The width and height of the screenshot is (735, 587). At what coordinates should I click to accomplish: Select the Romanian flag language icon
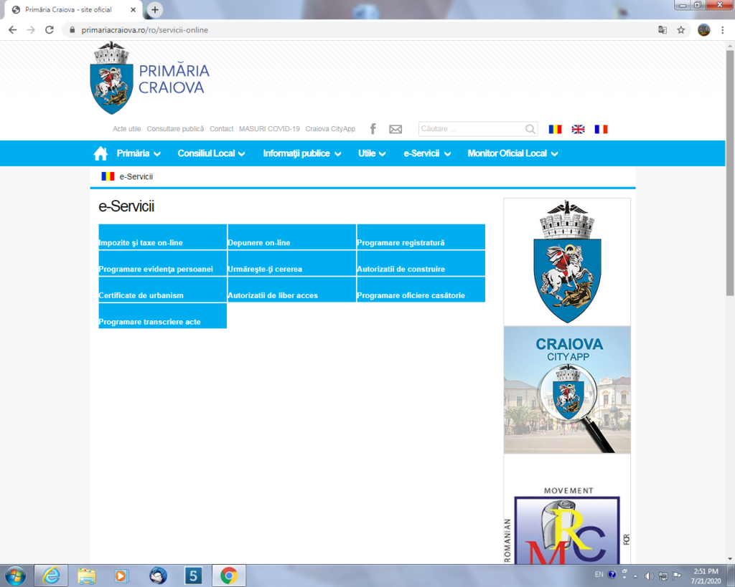click(x=555, y=128)
